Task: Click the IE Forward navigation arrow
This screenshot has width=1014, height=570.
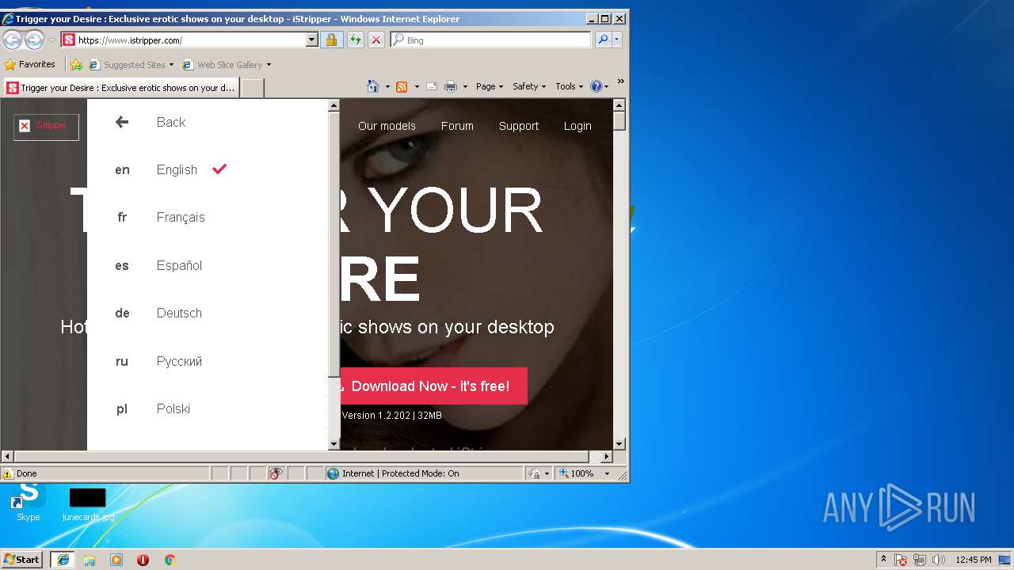Action: (34, 40)
